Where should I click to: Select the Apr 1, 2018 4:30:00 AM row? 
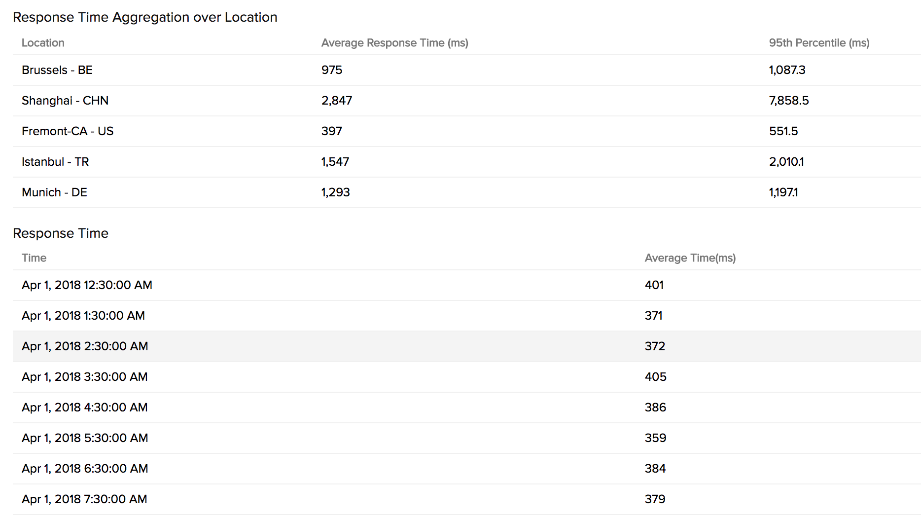(85, 408)
